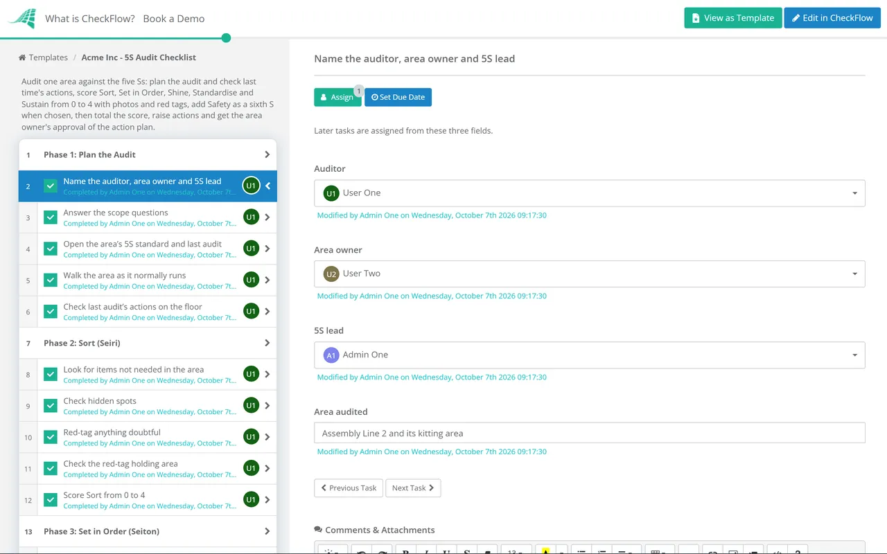Click the 'Area audited' text field

click(590, 433)
